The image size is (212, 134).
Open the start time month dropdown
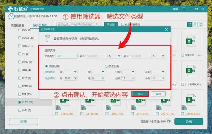pyautogui.click(x=98, y=72)
